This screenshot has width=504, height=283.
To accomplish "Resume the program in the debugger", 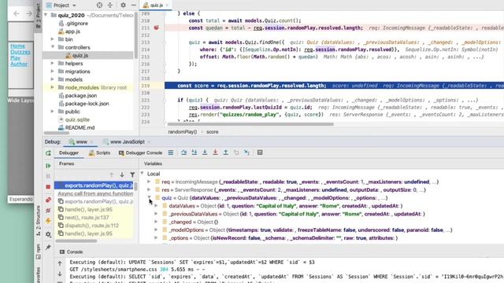I will (x=48, y=166).
